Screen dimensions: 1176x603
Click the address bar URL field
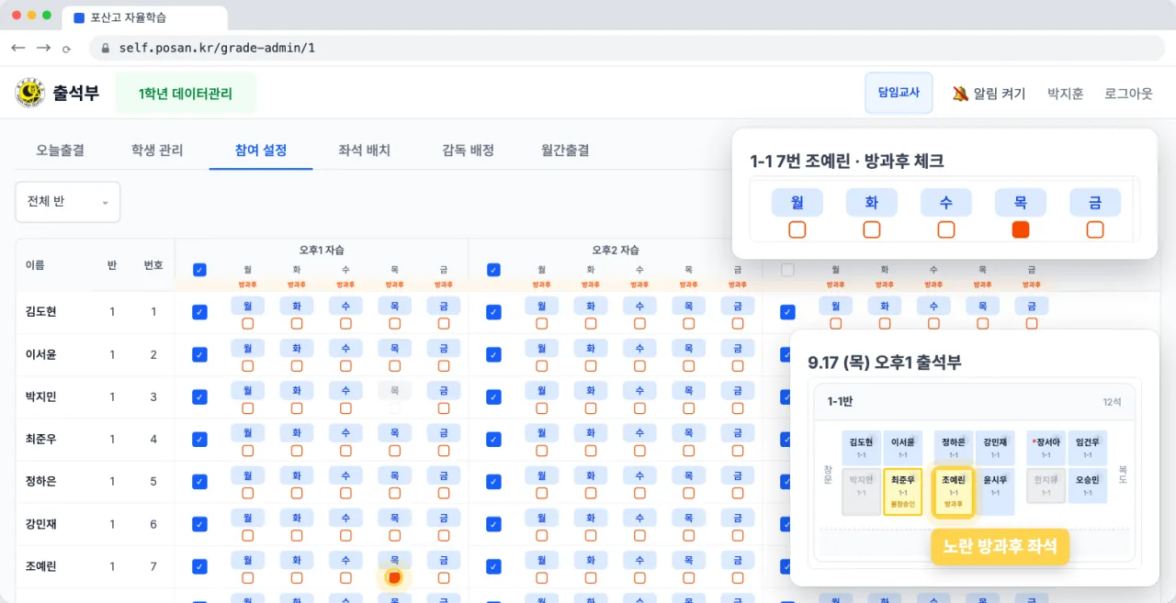click(625, 48)
